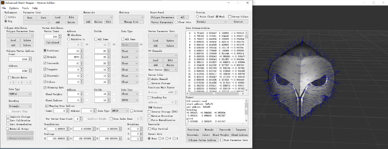The width and height of the screenshot is (388, 149).
Task: Click the Preview button
Action: pyautogui.click(x=238, y=22)
